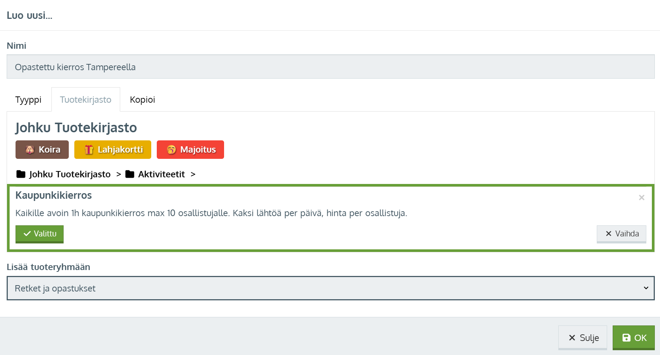The image size is (660, 355).
Task: Click the dog icon on Koira
Action: coord(30,150)
